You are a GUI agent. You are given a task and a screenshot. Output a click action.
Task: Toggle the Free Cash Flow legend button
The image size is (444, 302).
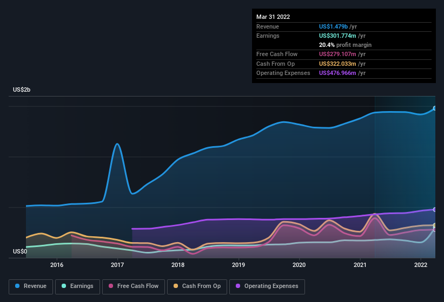(x=134, y=286)
